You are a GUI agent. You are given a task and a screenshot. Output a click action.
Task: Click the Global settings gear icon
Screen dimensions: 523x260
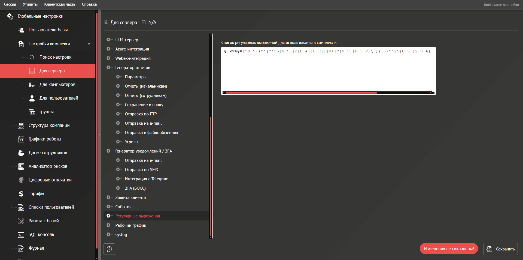[x=10, y=16]
